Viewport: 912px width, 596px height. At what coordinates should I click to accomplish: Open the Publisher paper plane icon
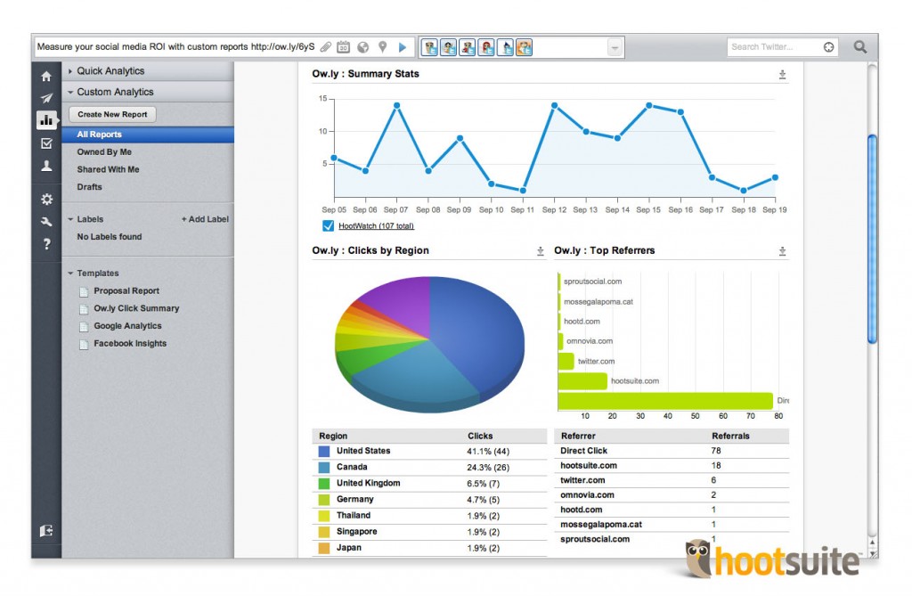click(x=46, y=98)
